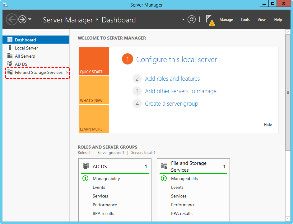Open the dropdown arrow beside the refresh icon
293x224 pixels.
click(184, 20)
